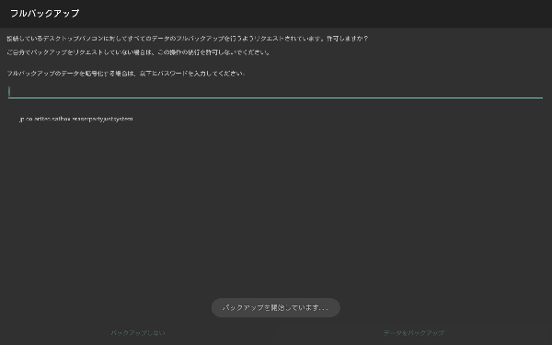Tap the データをバックアップ button

pos(414,333)
